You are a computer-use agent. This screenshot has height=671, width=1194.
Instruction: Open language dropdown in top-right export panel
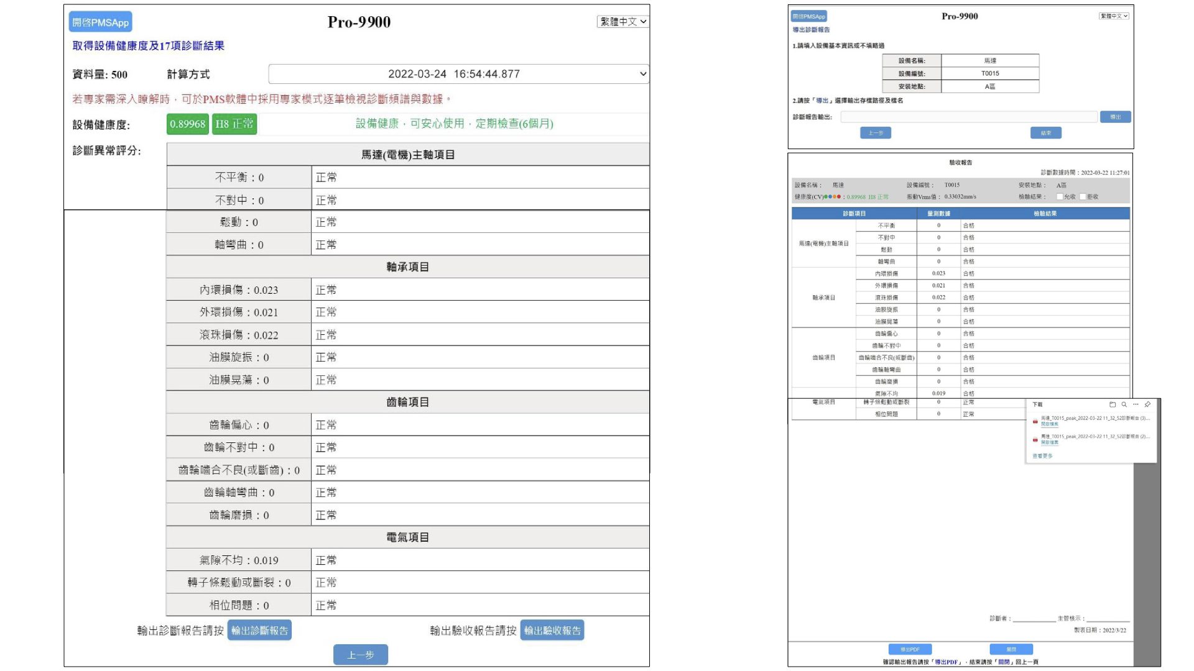(1114, 16)
